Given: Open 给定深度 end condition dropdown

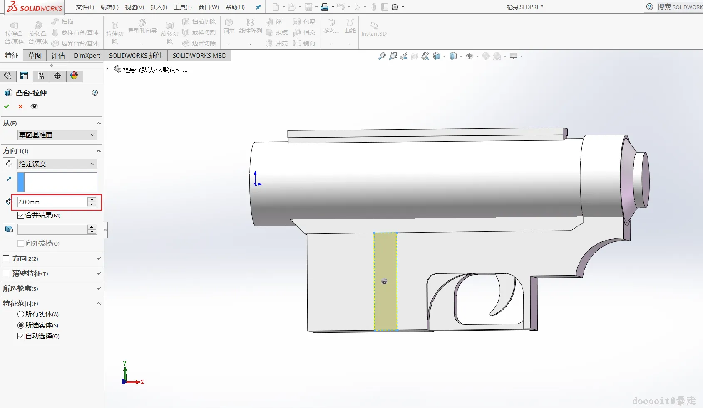Looking at the screenshot, I should pyautogui.click(x=57, y=164).
